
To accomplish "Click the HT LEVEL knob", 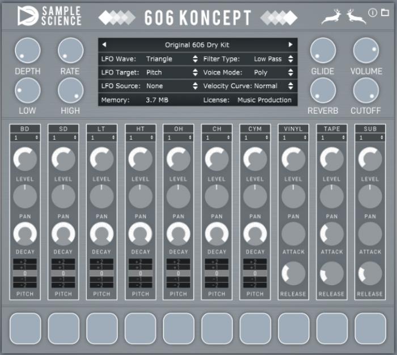I will pos(140,159).
